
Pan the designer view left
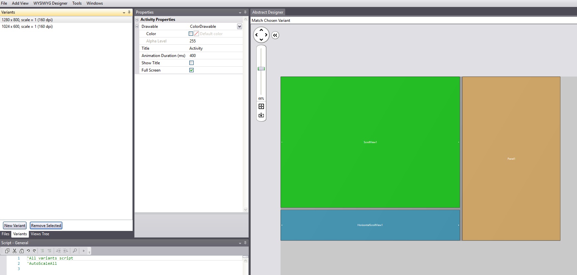point(257,35)
